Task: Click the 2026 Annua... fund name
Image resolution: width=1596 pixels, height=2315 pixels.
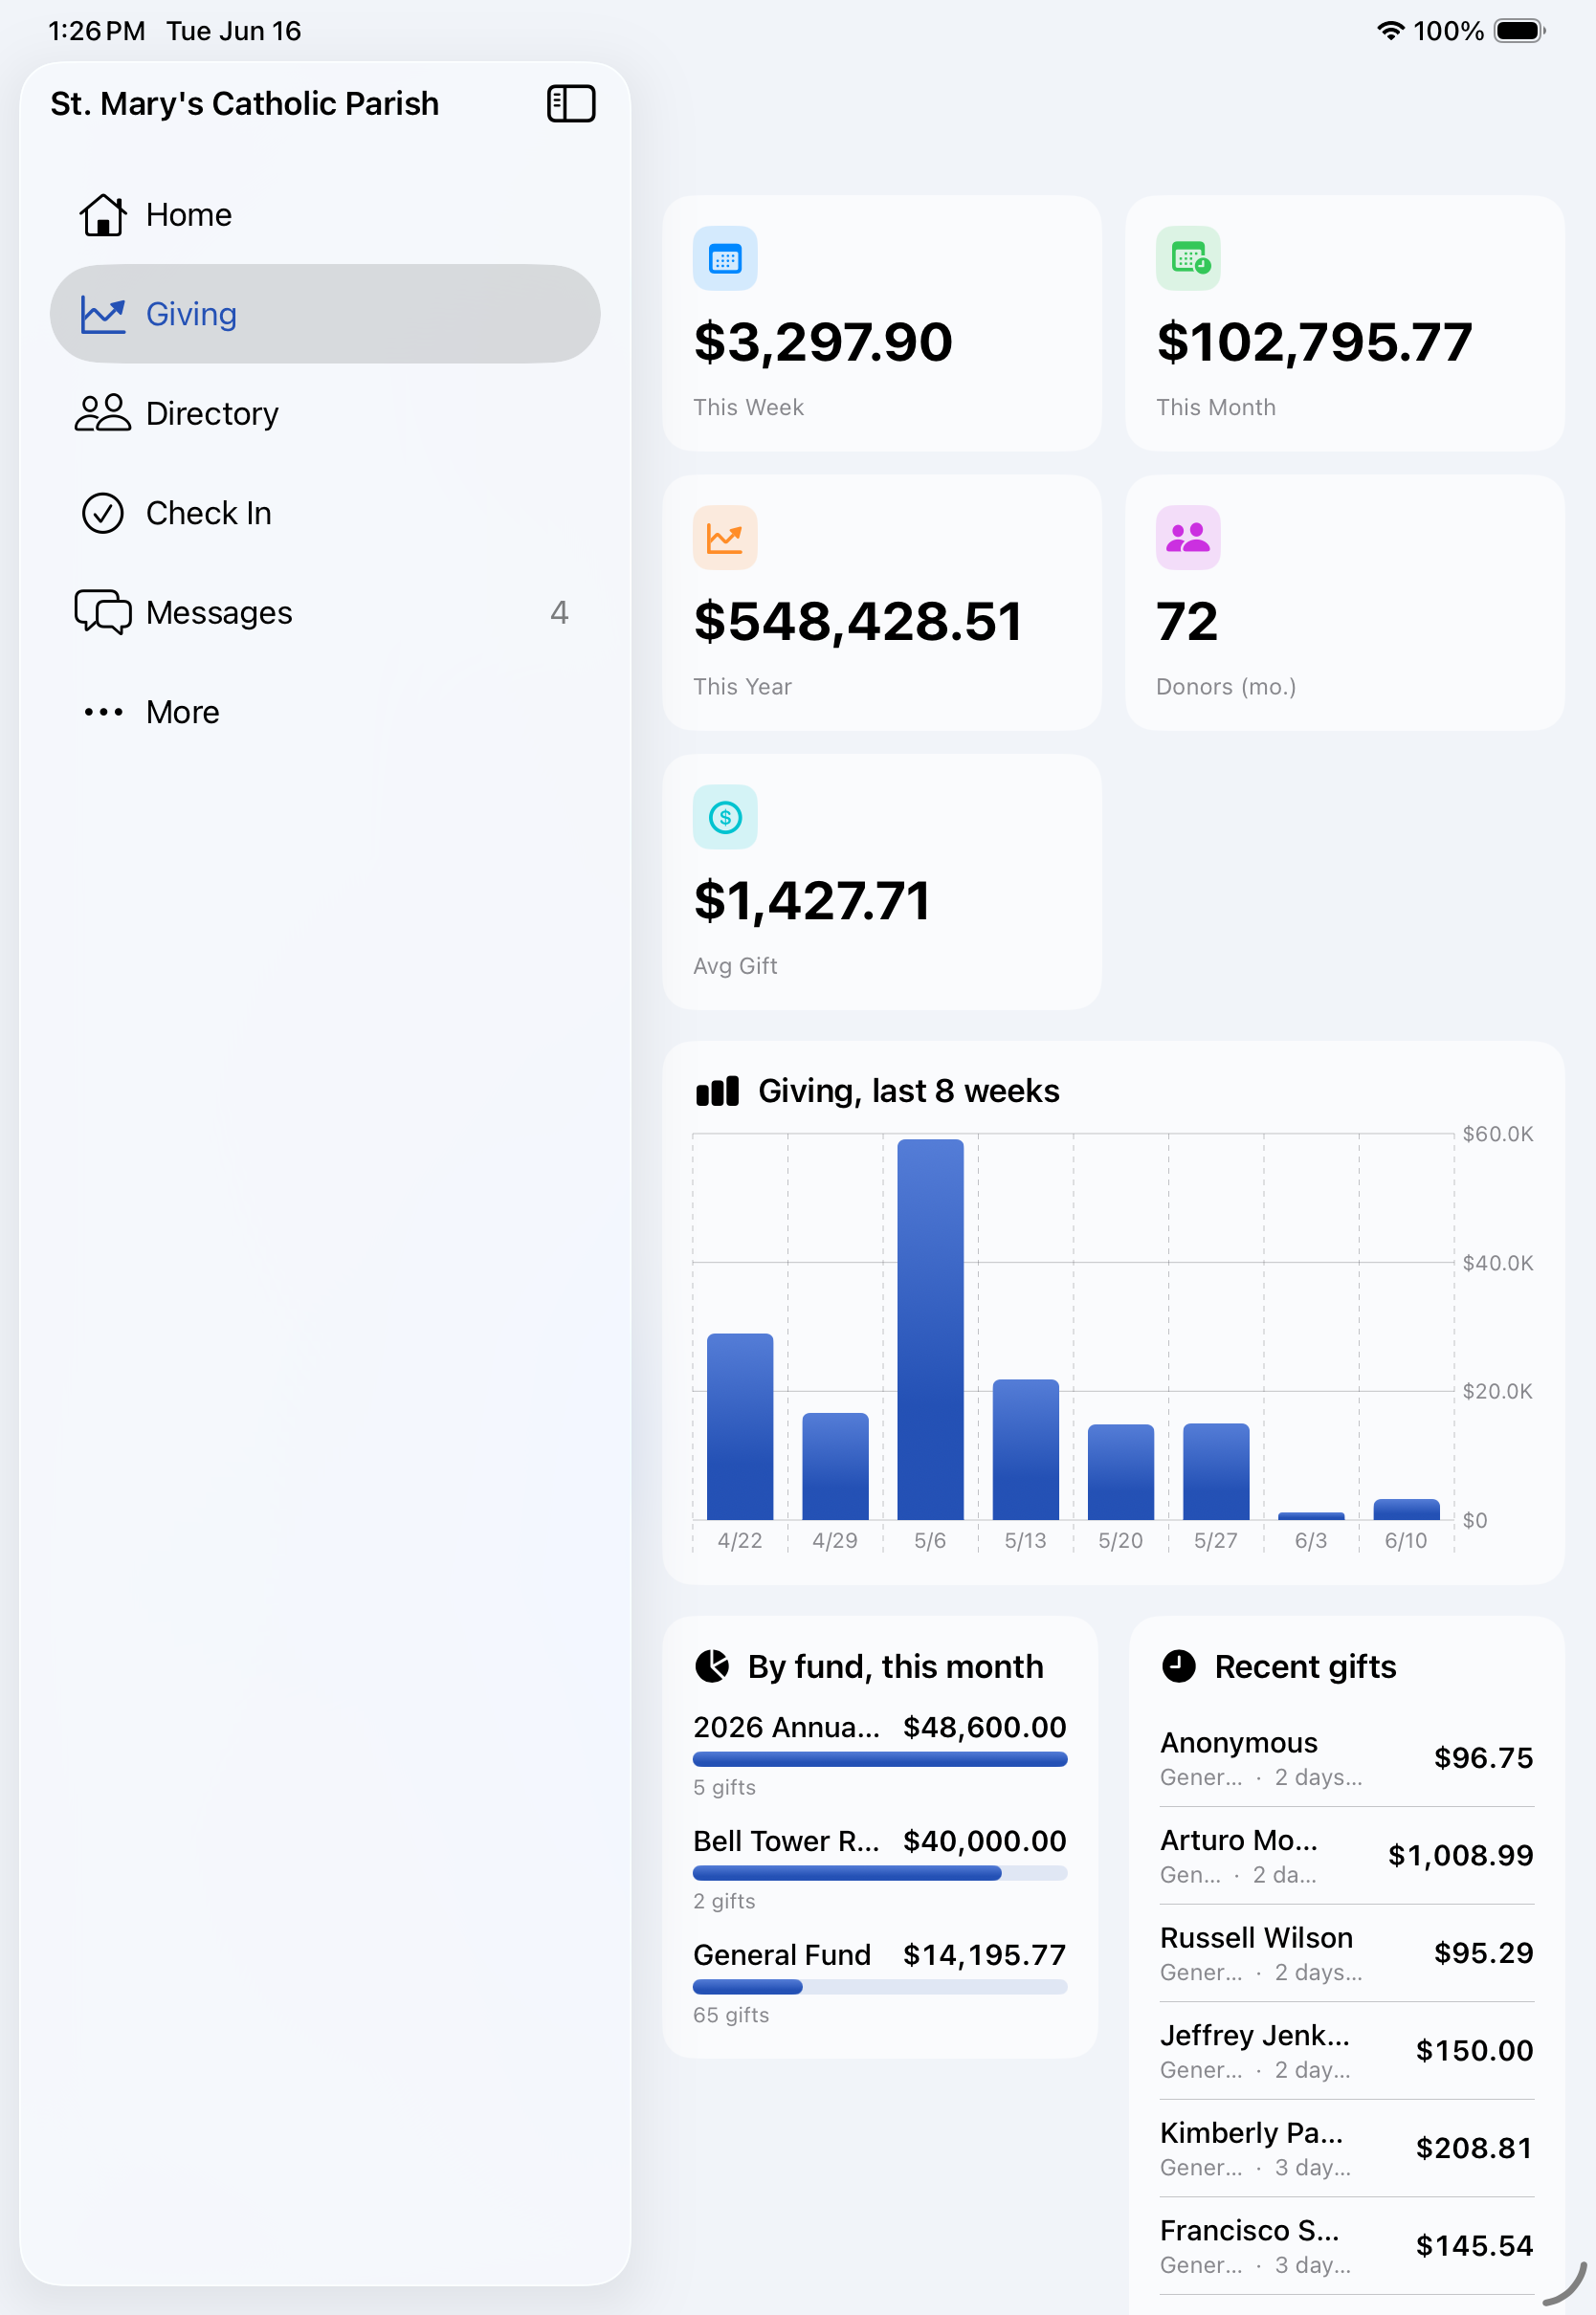Action: [x=786, y=1728]
